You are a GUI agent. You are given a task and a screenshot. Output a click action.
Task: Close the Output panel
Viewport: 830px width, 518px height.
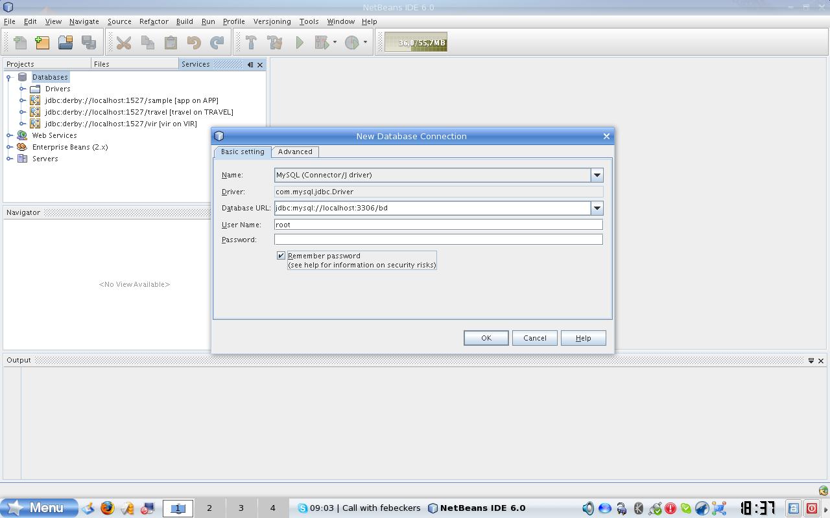click(820, 361)
